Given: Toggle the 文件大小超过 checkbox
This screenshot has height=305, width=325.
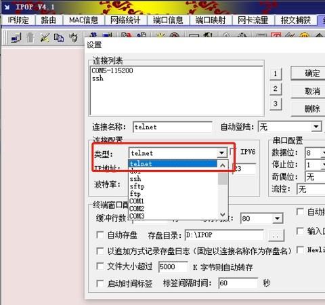Looking at the screenshot, I should point(100,266).
